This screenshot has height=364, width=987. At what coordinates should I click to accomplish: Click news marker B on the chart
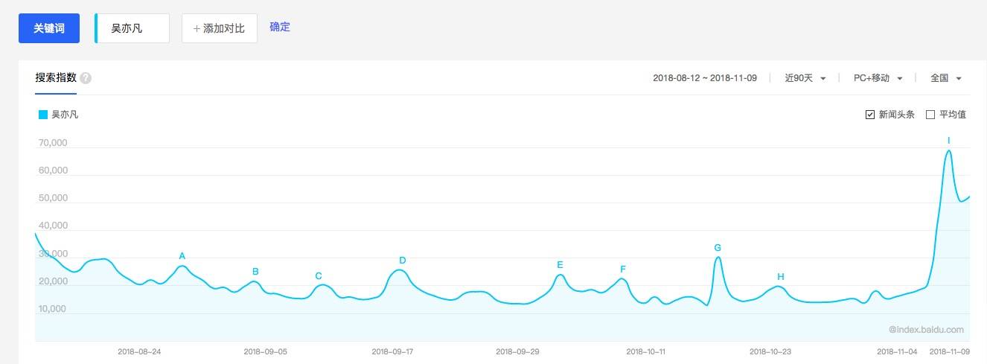point(255,272)
